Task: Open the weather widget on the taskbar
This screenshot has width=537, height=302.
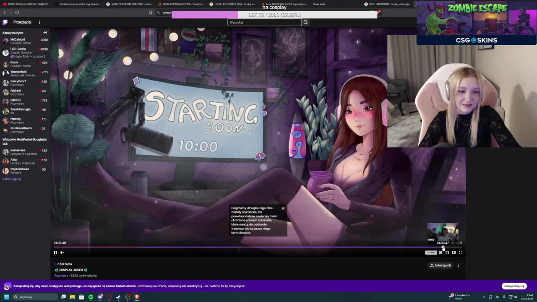Action: coord(459,297)
